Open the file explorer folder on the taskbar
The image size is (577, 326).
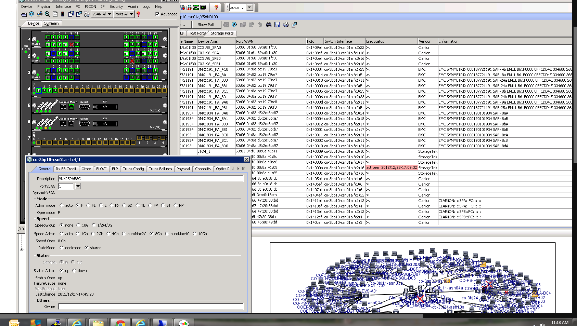pyautogui.click(x=98, y=322)
